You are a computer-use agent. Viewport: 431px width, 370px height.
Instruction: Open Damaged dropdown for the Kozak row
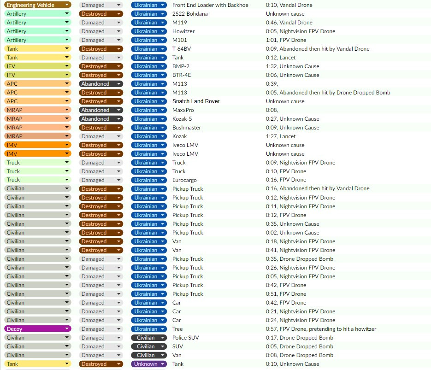point(101,136)
